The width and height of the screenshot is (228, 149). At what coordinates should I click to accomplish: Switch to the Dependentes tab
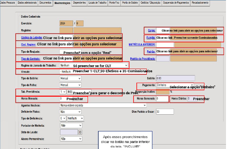click(79, 3)
